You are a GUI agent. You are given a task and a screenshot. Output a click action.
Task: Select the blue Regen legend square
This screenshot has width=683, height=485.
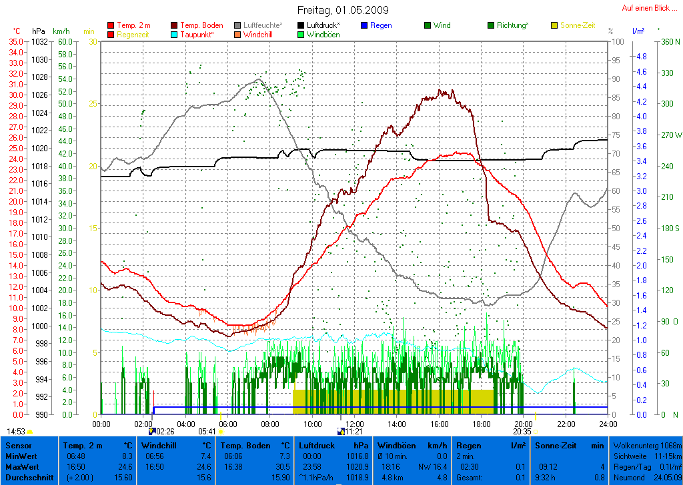tap(364, 25)
